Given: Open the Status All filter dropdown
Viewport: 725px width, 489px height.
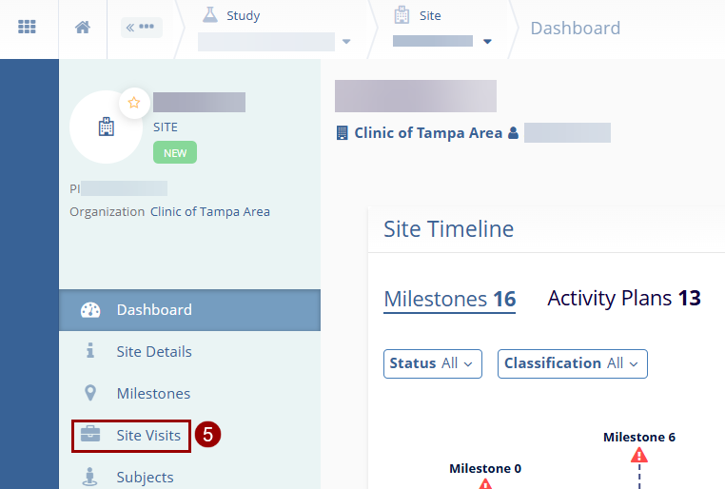Looking at the screenshot, I should [432, 363].
